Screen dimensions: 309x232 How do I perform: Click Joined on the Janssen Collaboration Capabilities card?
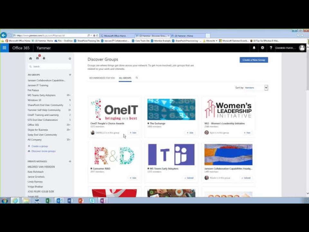pyautogui.click(x=246, y=178)
